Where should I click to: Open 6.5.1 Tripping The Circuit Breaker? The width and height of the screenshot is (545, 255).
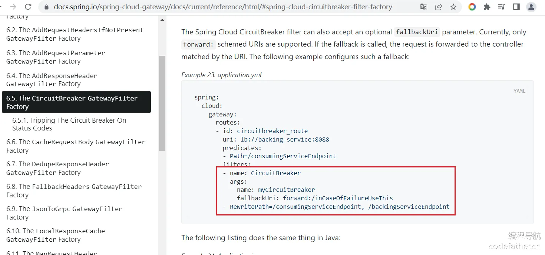coord(69,124)
